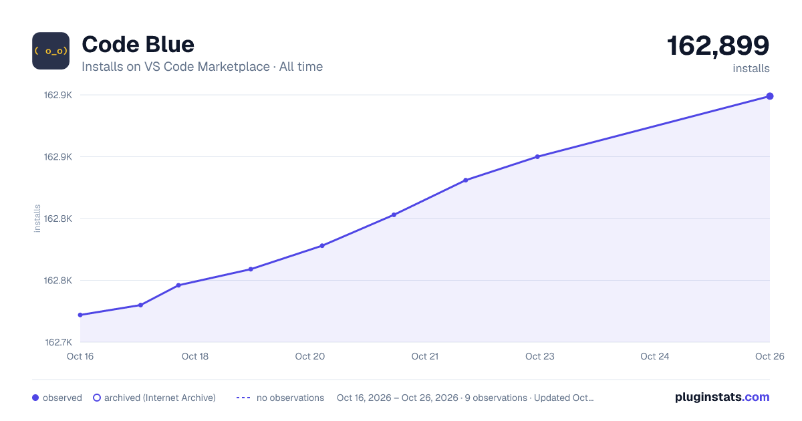Click the Oct 16 x-axis label

(x=80, y=356)
